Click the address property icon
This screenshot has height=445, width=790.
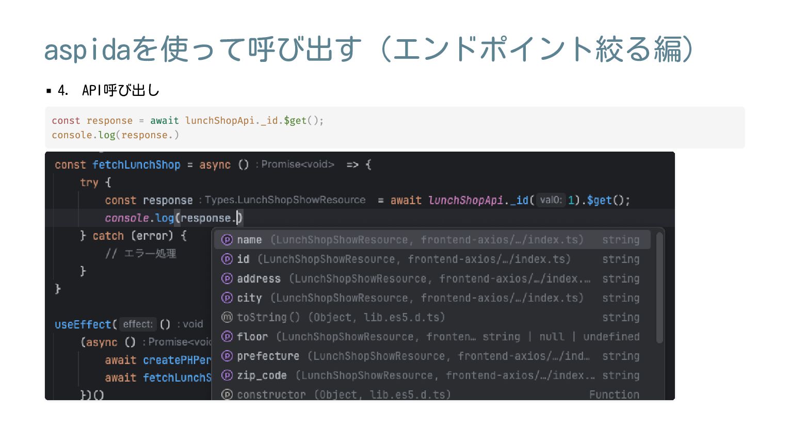click(227, 278)
